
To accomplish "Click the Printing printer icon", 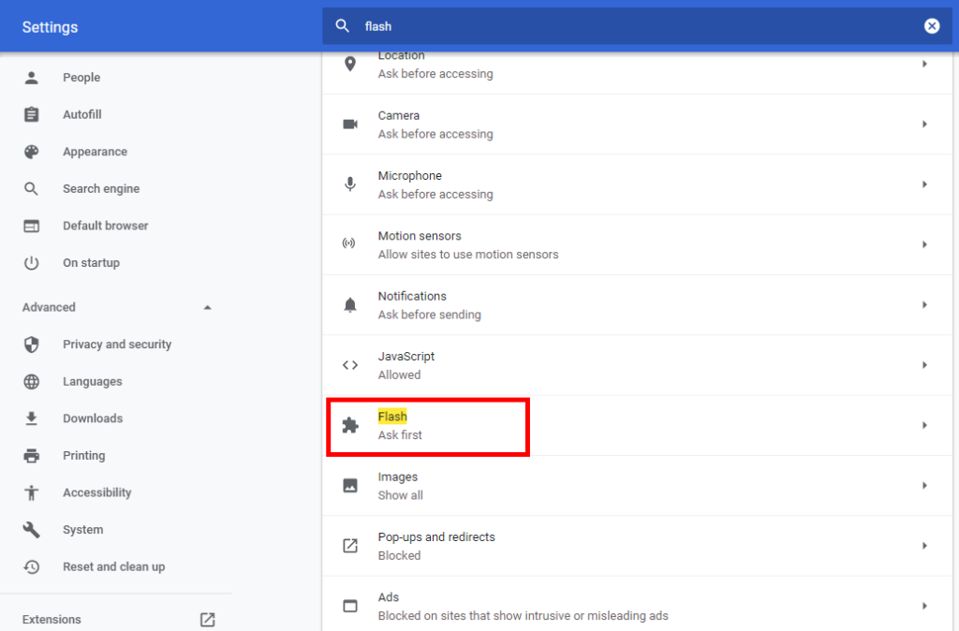I will (31, 456).
